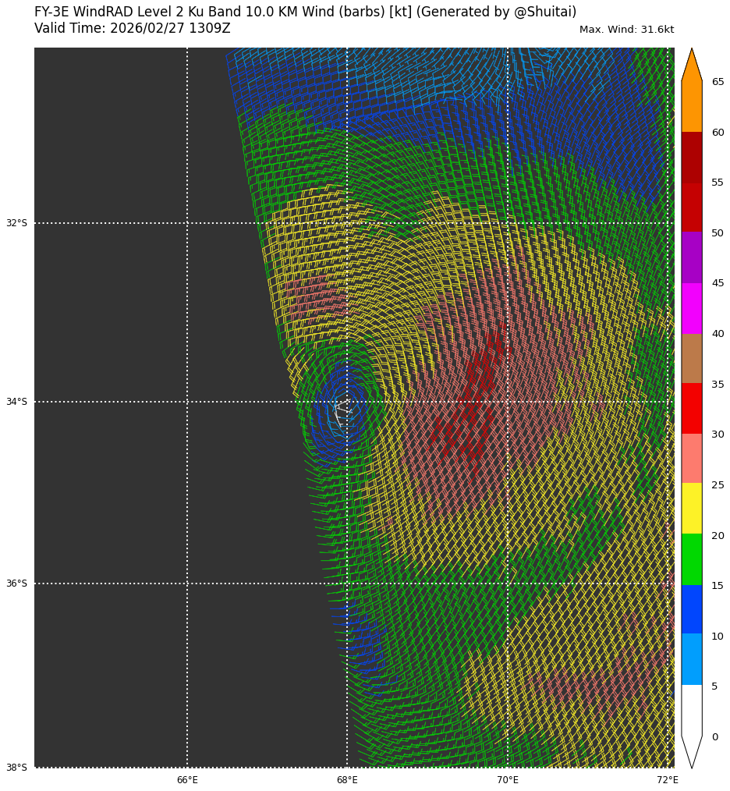Click the 66°E longitude tick label
This screenshot has width=730, height=791.
(x=187, y=780)
